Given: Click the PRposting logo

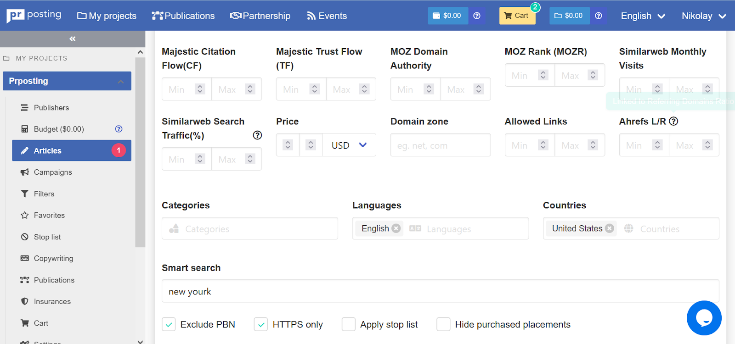Looking at the screenshot, I should (x=34, y=16).
